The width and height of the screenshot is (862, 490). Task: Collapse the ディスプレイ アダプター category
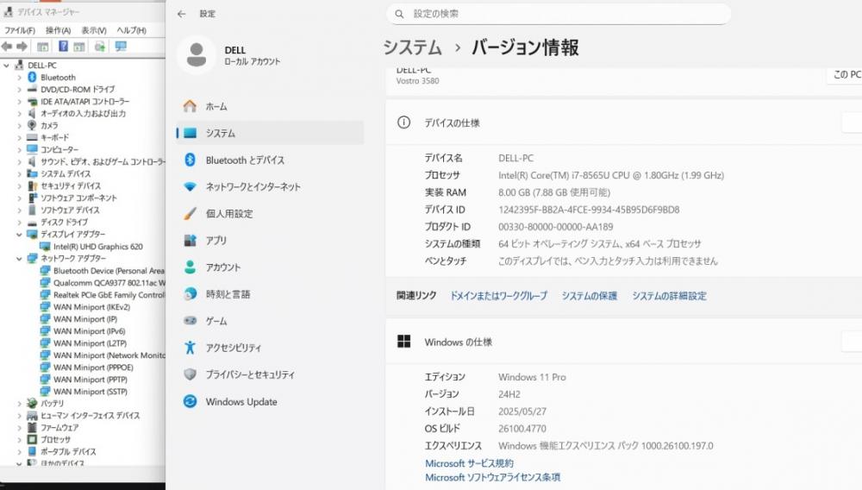[x=19, y=235]
